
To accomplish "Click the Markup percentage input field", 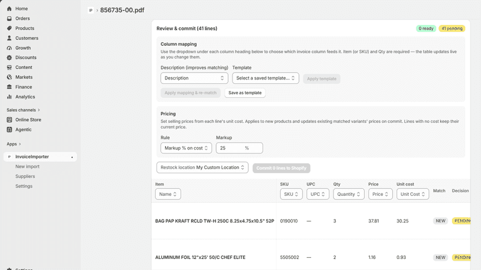I will click(239, 148).
